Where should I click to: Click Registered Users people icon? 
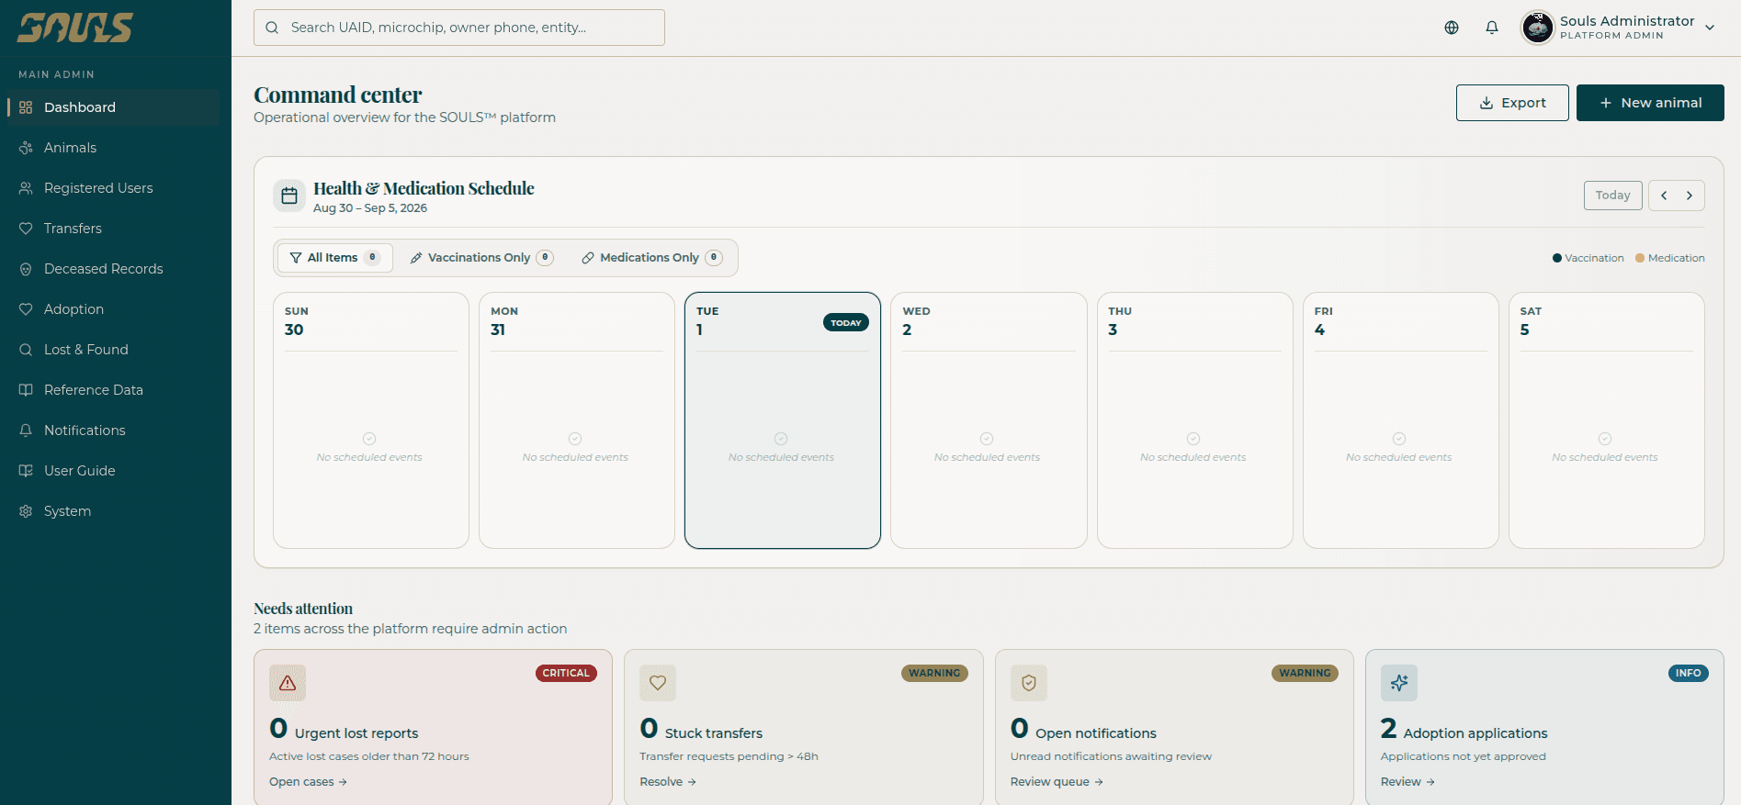pos(26,188)
